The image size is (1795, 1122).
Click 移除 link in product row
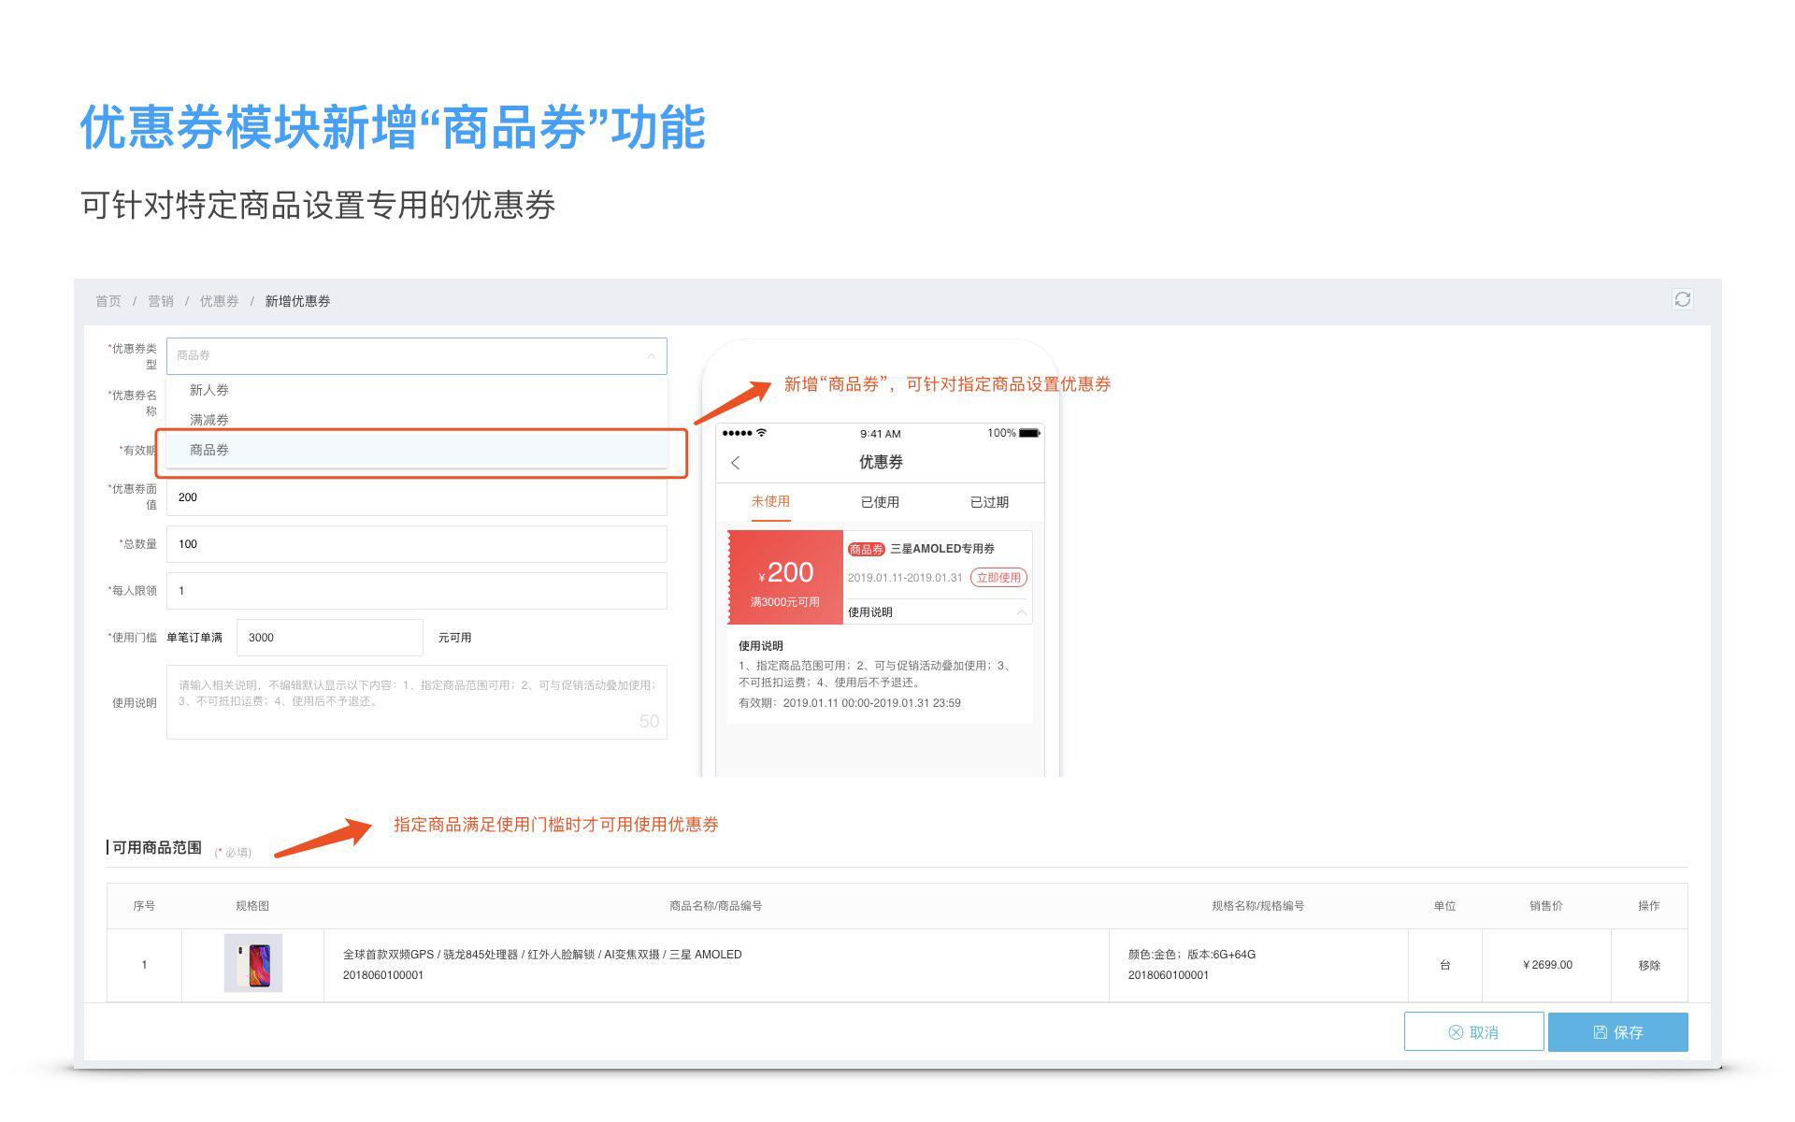1649,965
